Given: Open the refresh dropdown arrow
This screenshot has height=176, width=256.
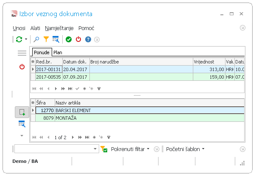Looking at the screenshot, I should (26, 39).
